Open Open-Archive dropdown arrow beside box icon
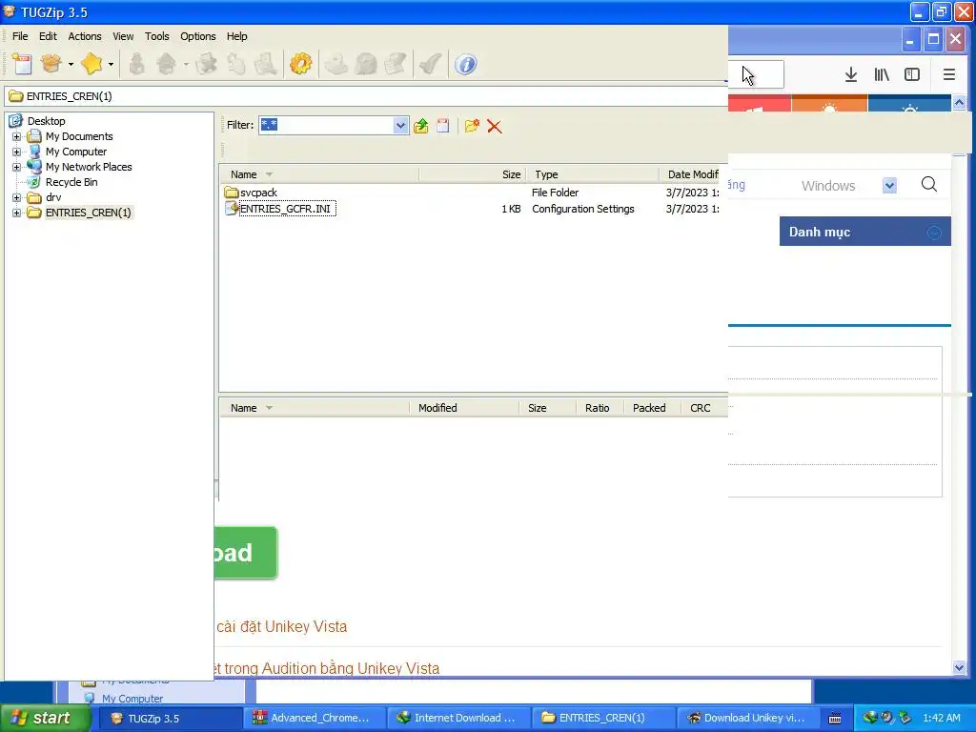 [x=71, y=64]
